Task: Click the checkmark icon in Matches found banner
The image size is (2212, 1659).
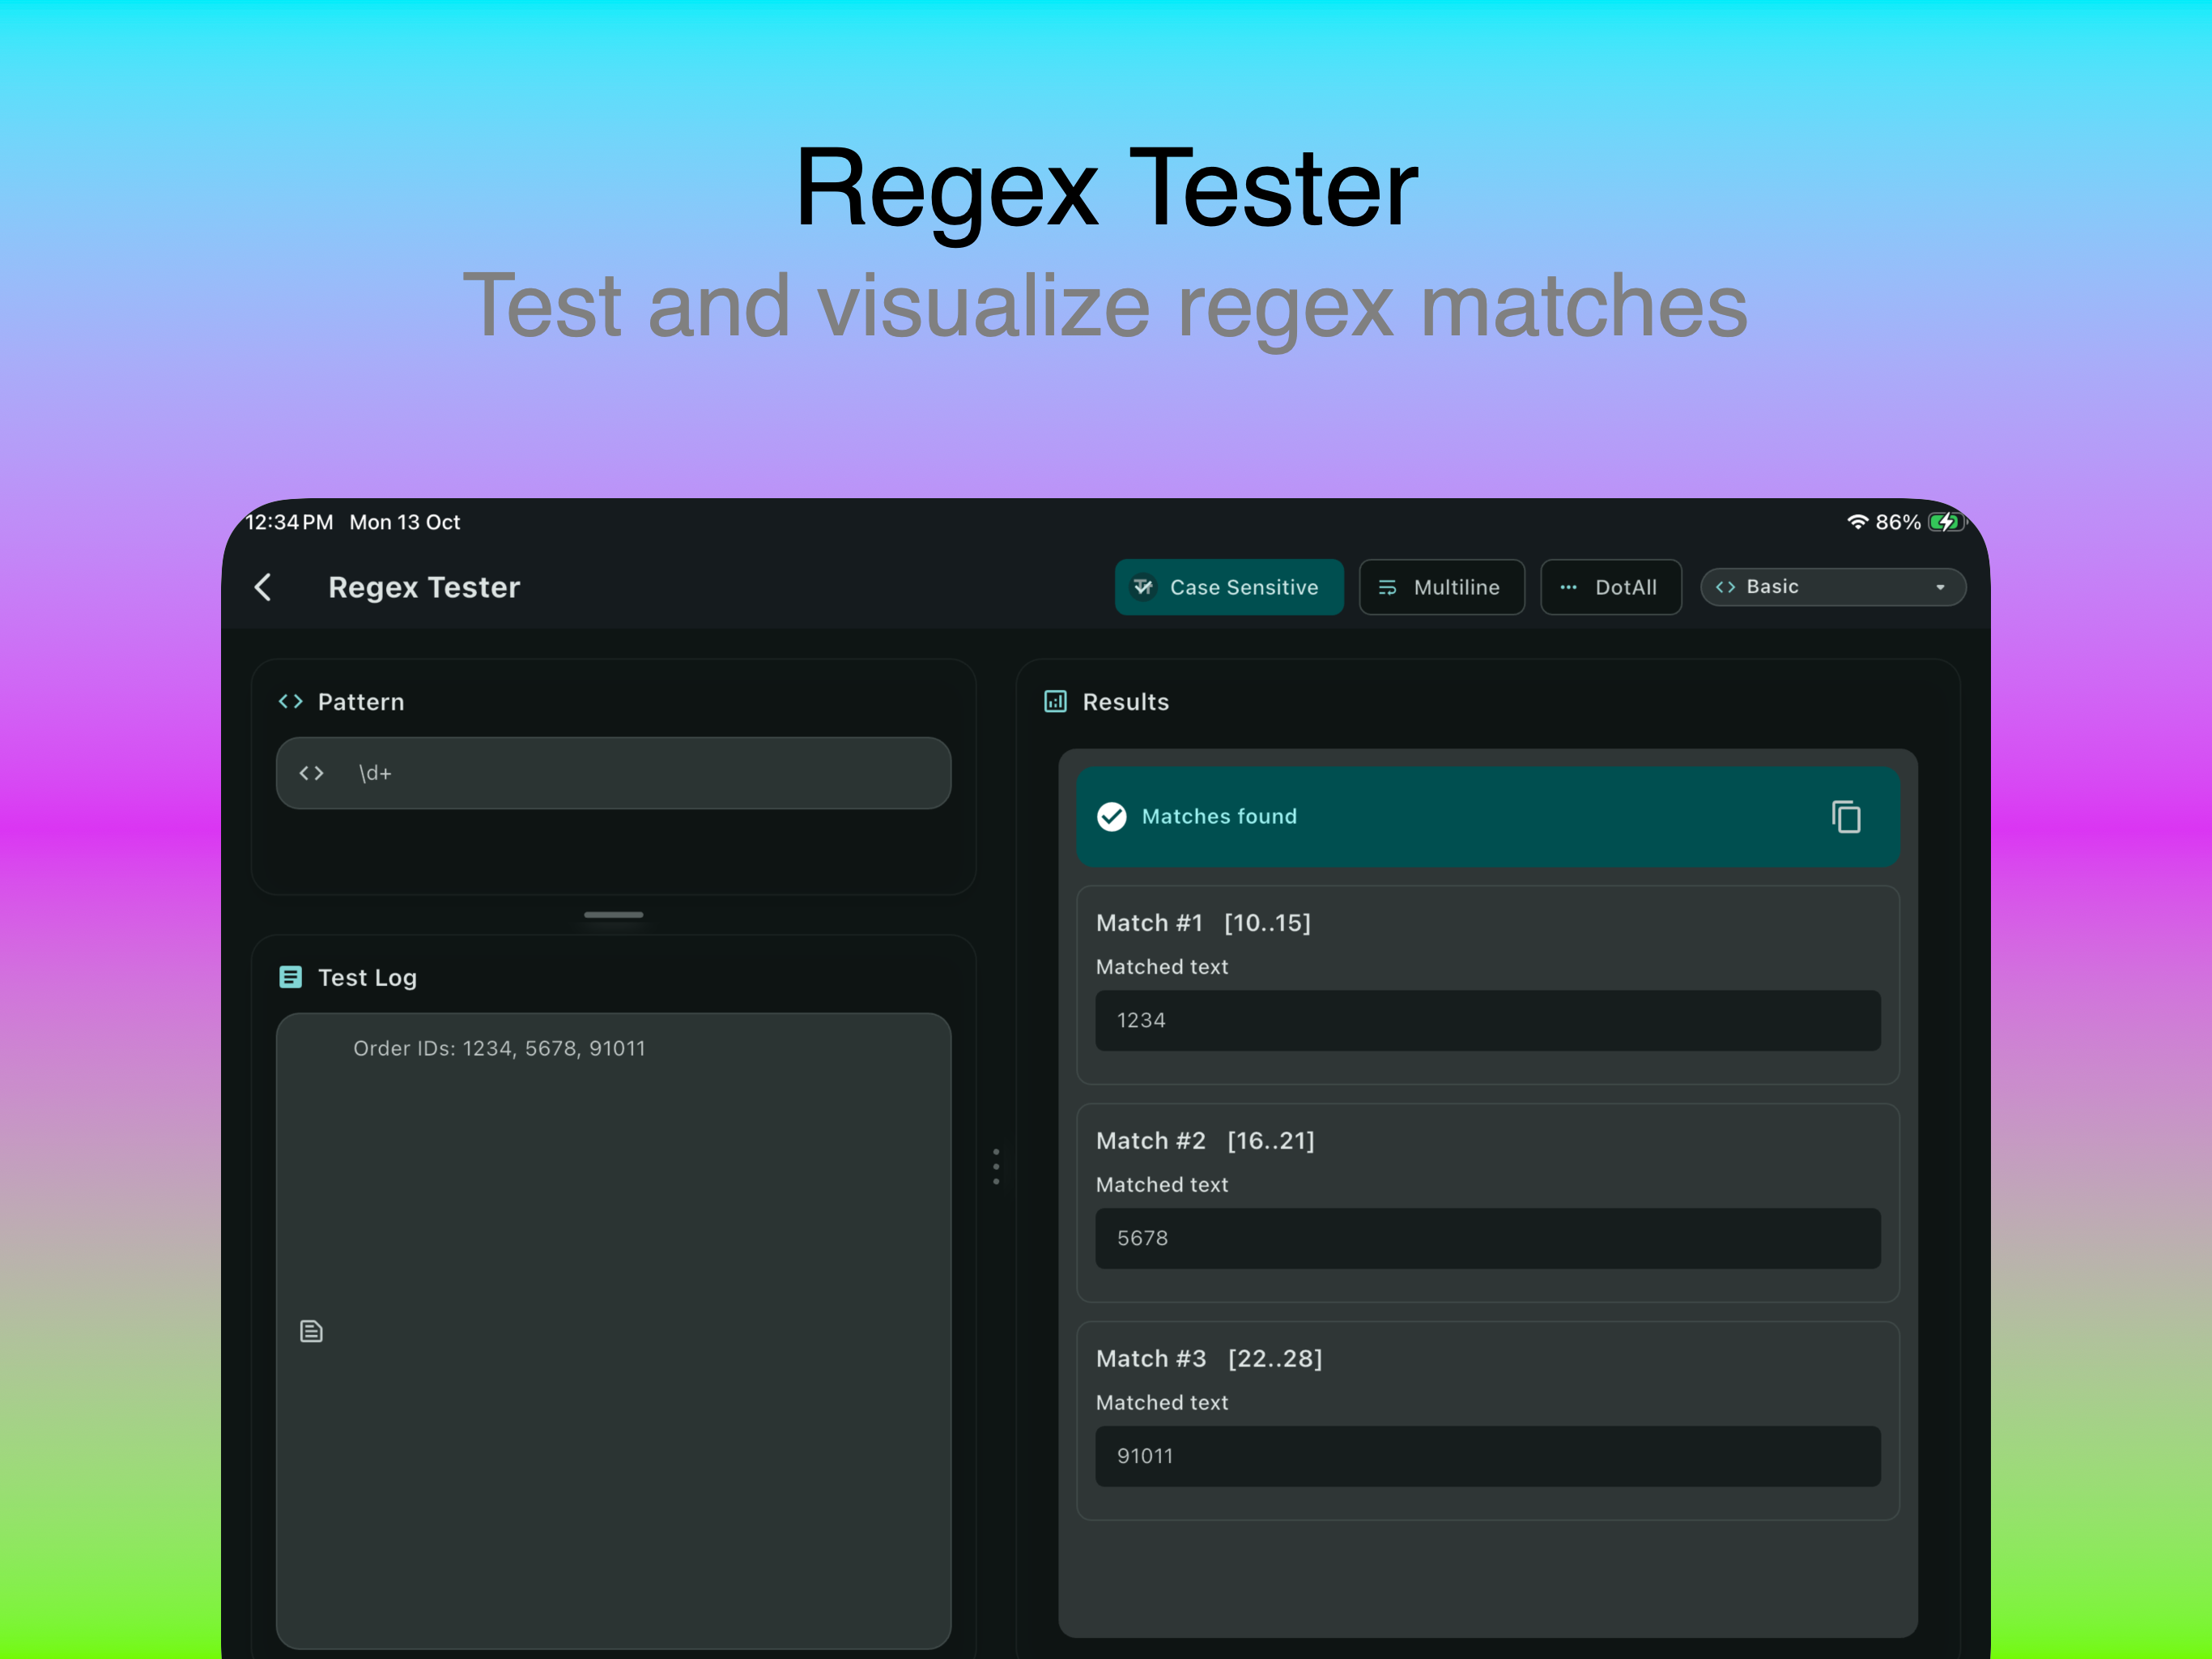Action: 1112,817
